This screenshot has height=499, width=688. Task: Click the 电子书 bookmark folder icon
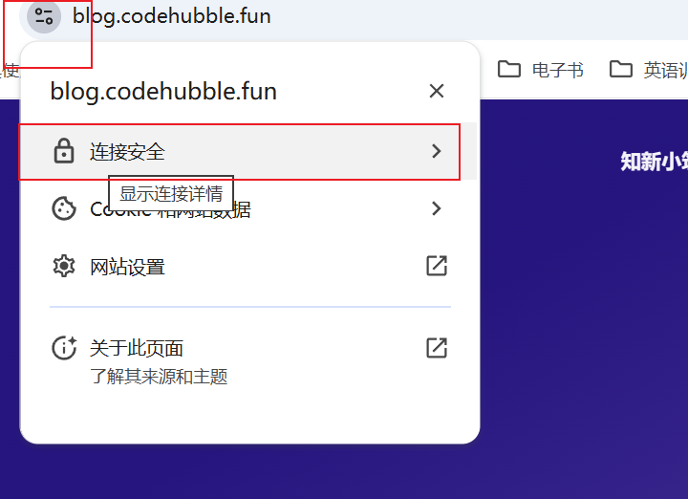tap(509, 69)
